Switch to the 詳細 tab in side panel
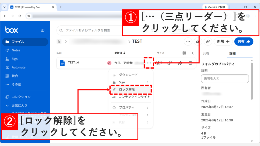 [233, 53]
